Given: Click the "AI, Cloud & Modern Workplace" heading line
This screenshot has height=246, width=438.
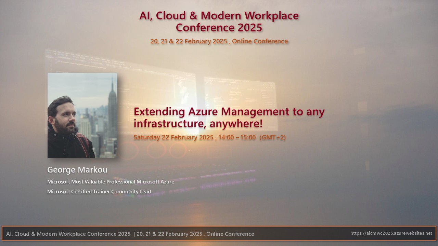Looking at the screenshot, I should pyautogui.click(x=219, y=16).
